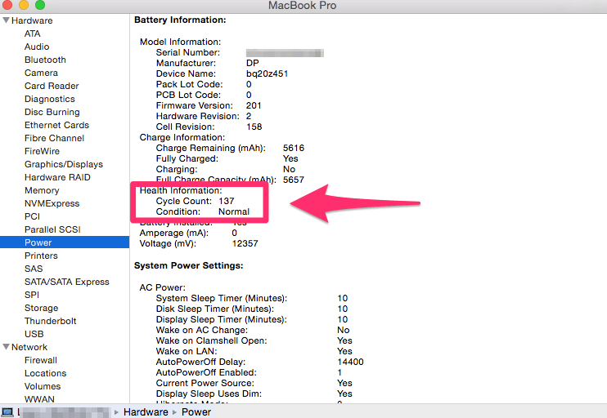Select Volumes under Network
Screen dimensions: 607x418
point(43,386)
